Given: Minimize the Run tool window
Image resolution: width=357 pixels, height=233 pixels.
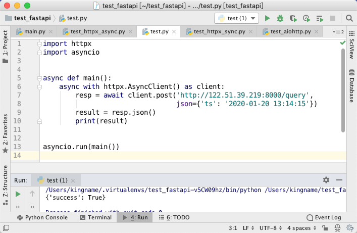Looking at the screenshot, I should point(339,180).
